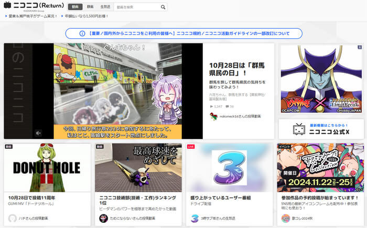Open the ニコニコ規約 revision announcement banner

point(184,34)
